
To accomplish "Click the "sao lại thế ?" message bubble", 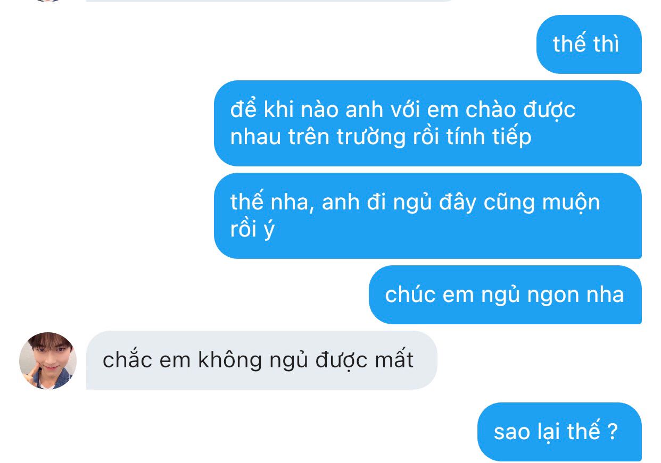I will [x=559, y=432].
